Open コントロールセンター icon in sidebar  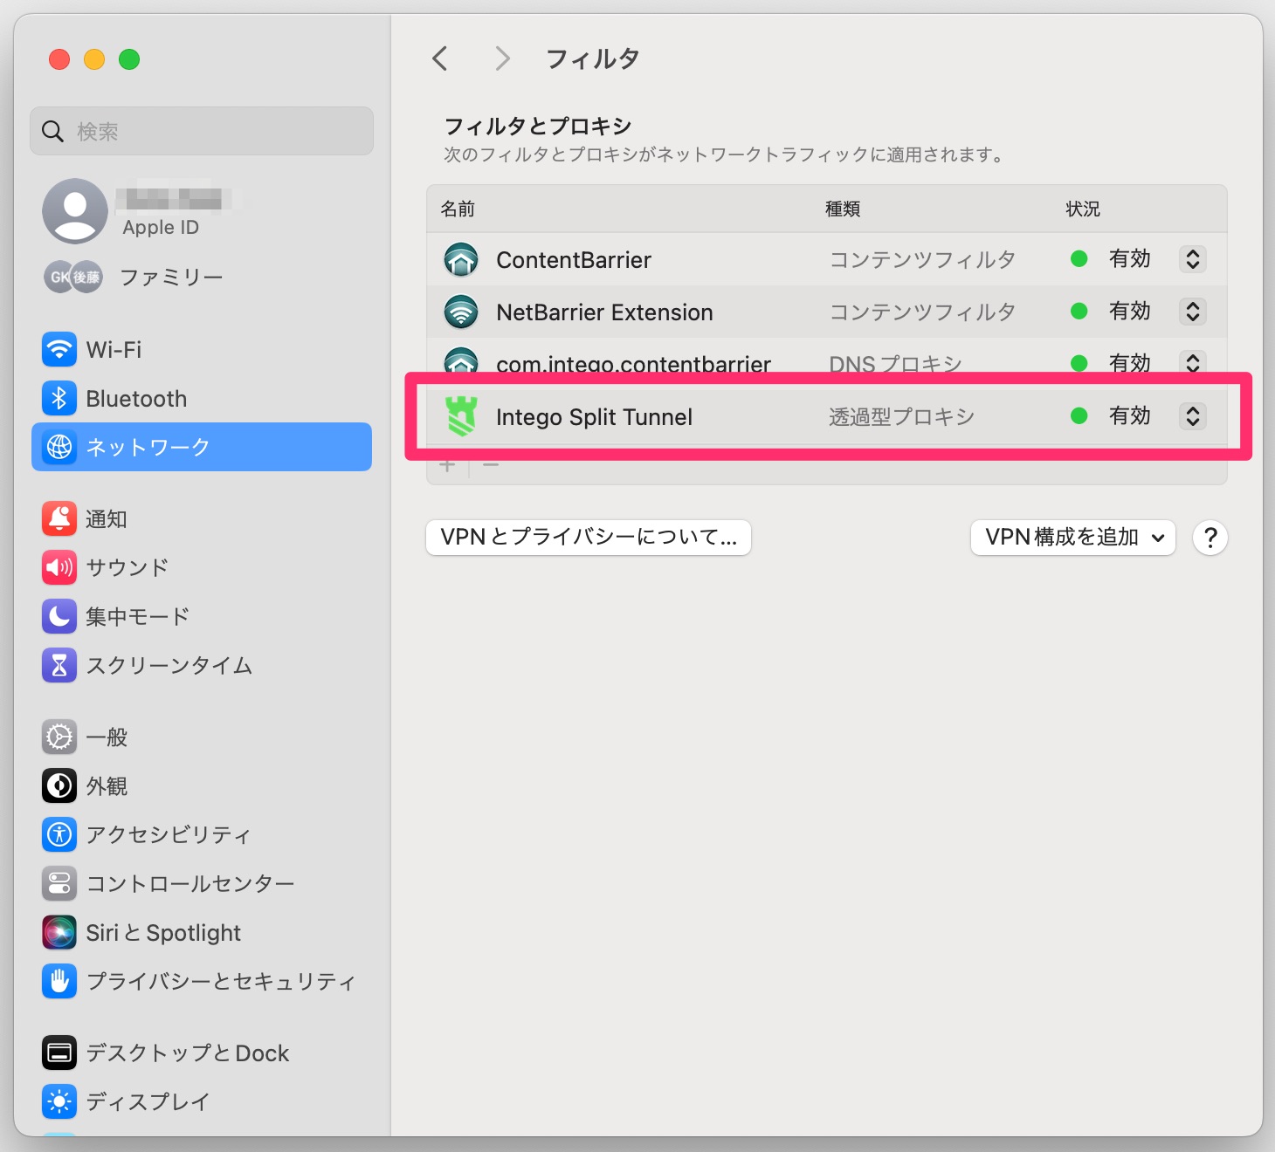point(59,883)
